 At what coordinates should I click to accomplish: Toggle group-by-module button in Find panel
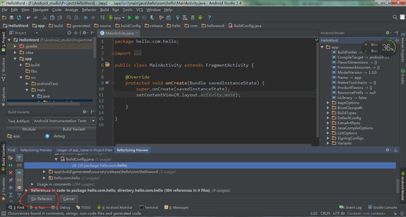click(x=19, y=173)
